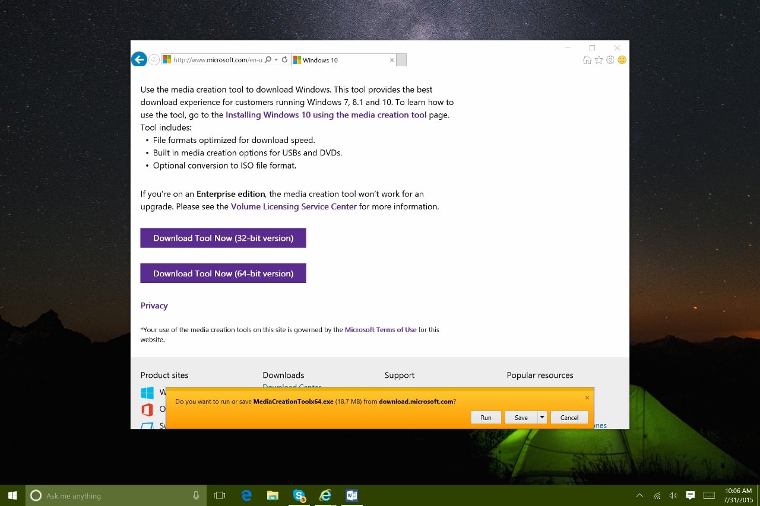
Task: Open Skype from the taskbar
Action: coord(299,495)
